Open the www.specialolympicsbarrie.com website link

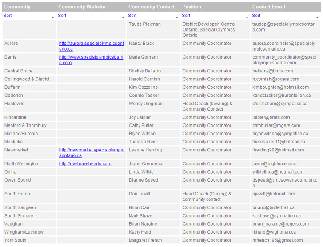click(91, 60)
